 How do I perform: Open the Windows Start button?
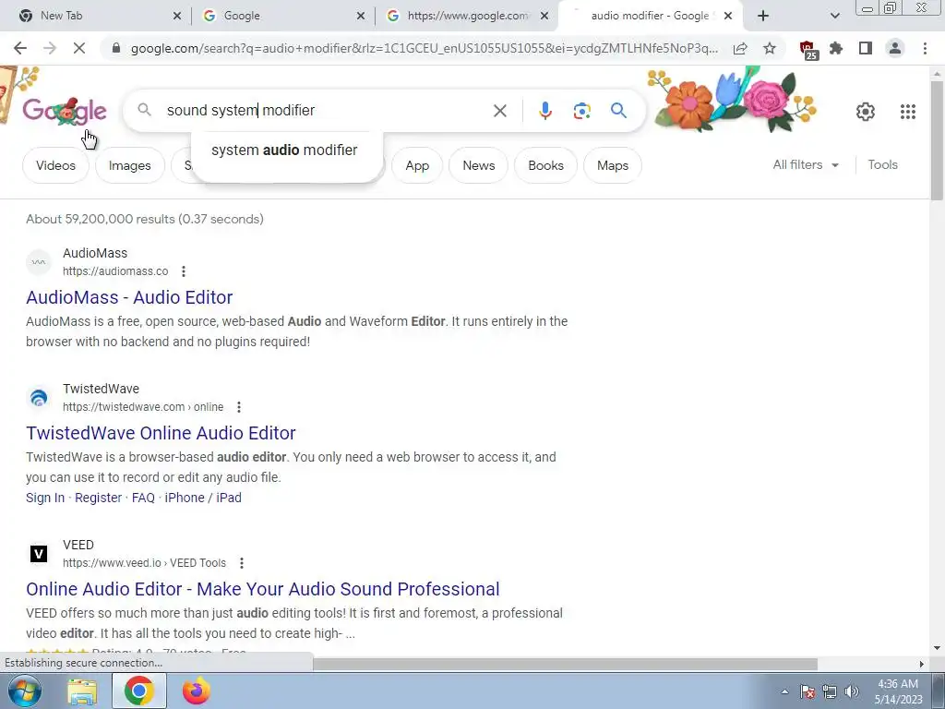click(x=24, y=691)
